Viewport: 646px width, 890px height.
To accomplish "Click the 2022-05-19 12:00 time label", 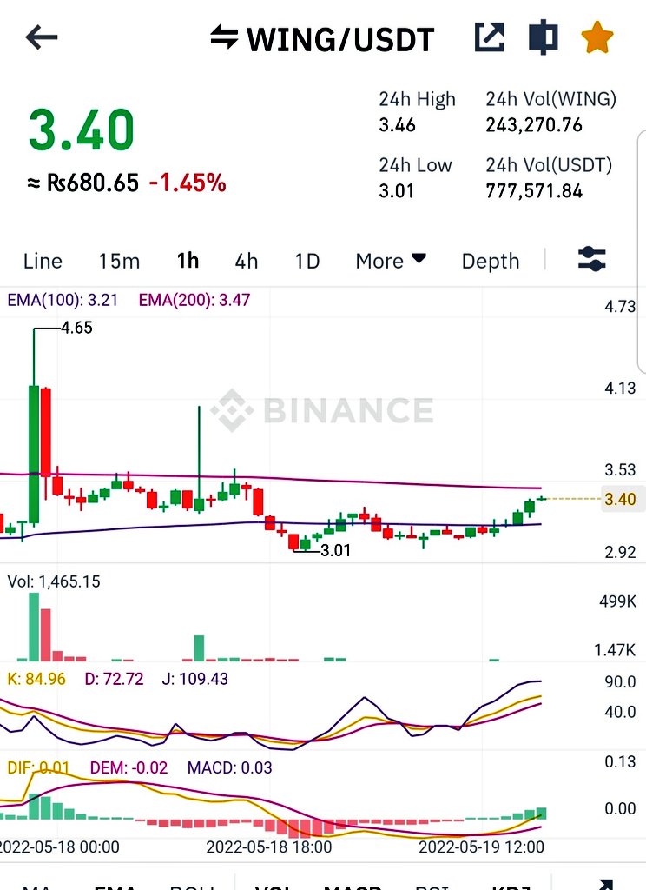I will pos(482,847).
